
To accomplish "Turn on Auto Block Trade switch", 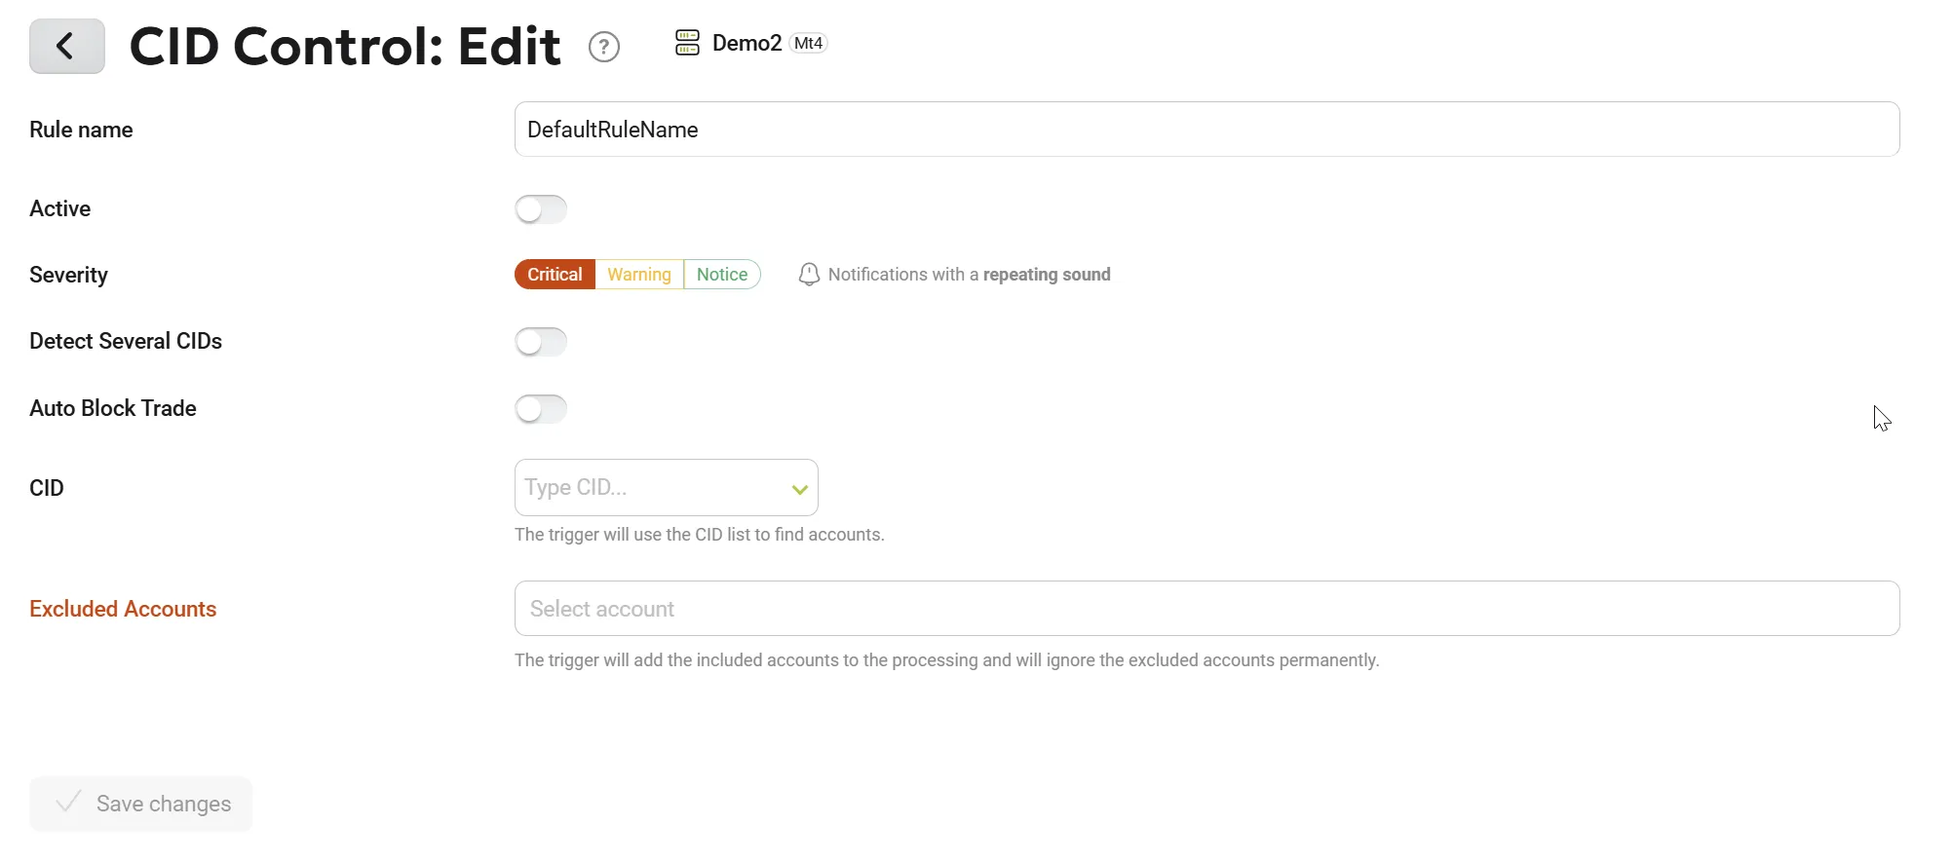I will pyautogui.click(x=541, y=409).
